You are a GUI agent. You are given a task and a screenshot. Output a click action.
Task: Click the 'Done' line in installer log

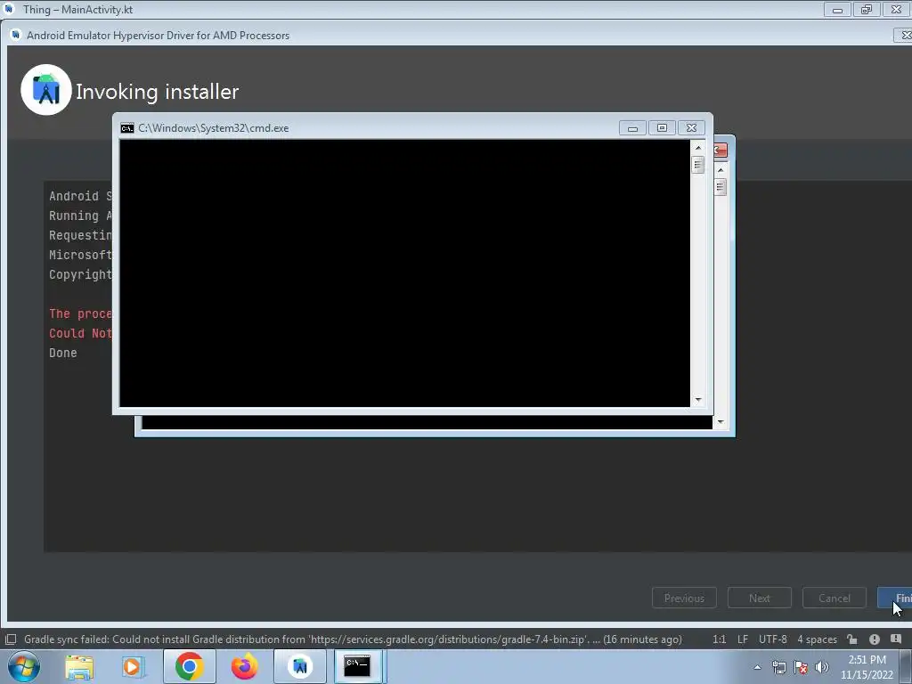pyautogui.click(x=63, y=353)
